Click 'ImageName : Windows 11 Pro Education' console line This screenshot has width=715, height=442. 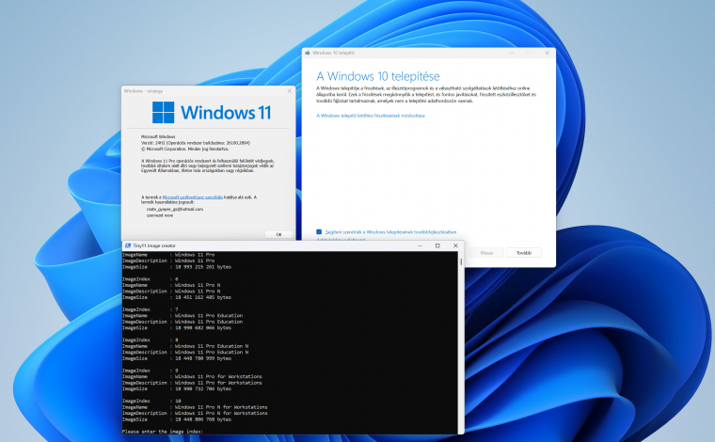click(x=183, y=315)
